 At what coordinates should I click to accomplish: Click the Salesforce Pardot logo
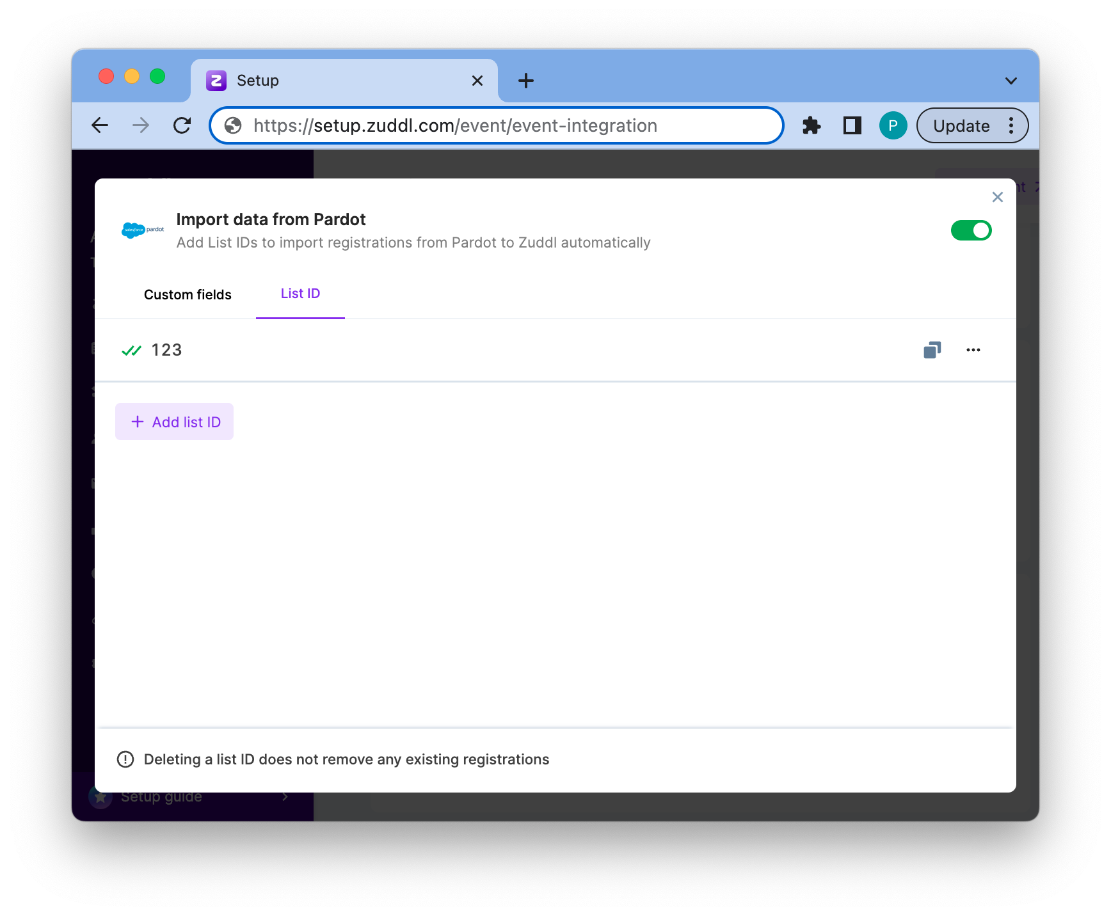pos(143,230)
